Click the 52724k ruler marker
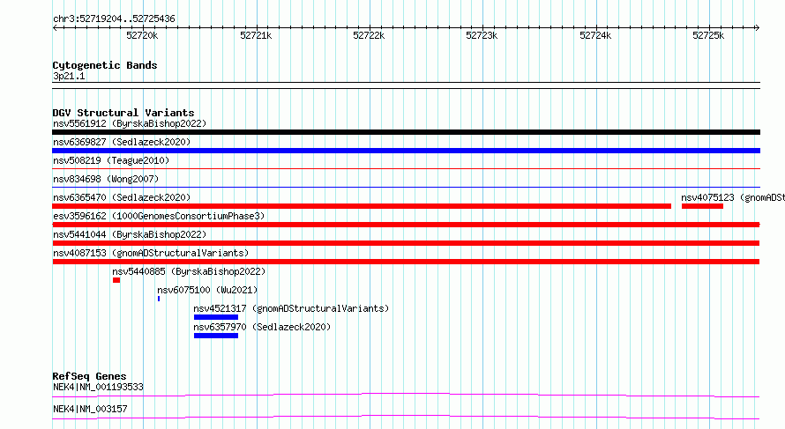The height and width of the screenshot is (429, 785). click(595, 35)
